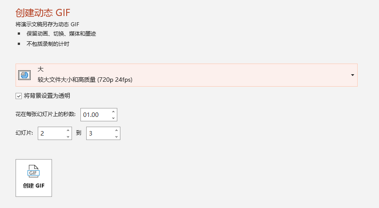Click the 幻灯片 range label
Screen dimensions: 379x208
[25, 133]
